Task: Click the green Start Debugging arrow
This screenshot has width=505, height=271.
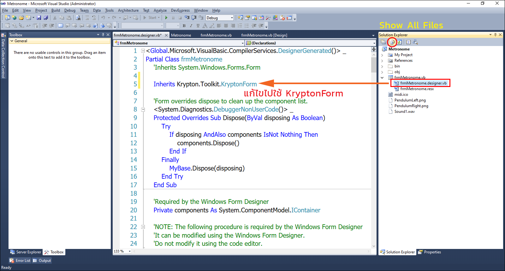Action: 166,18
